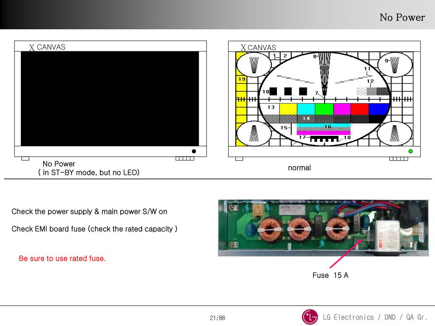Click "Check the power supply & main power S/W on"
435x326 pixels.
[89, 211]
